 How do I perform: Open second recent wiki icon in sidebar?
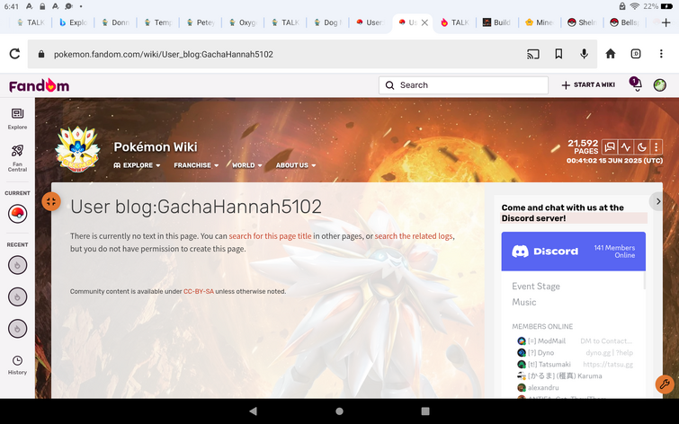[x=17, y=296]
